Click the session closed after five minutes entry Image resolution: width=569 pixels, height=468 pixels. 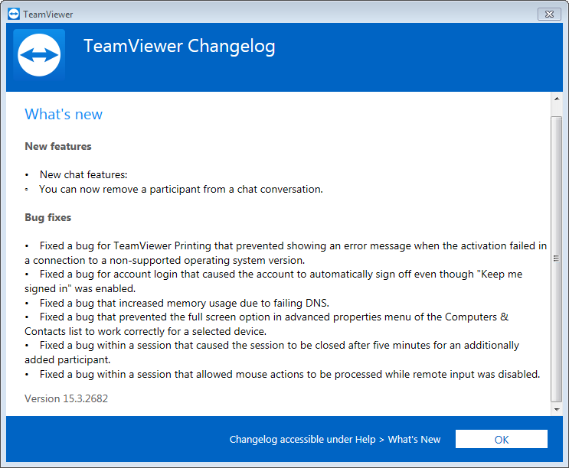[x=272, y=352]
